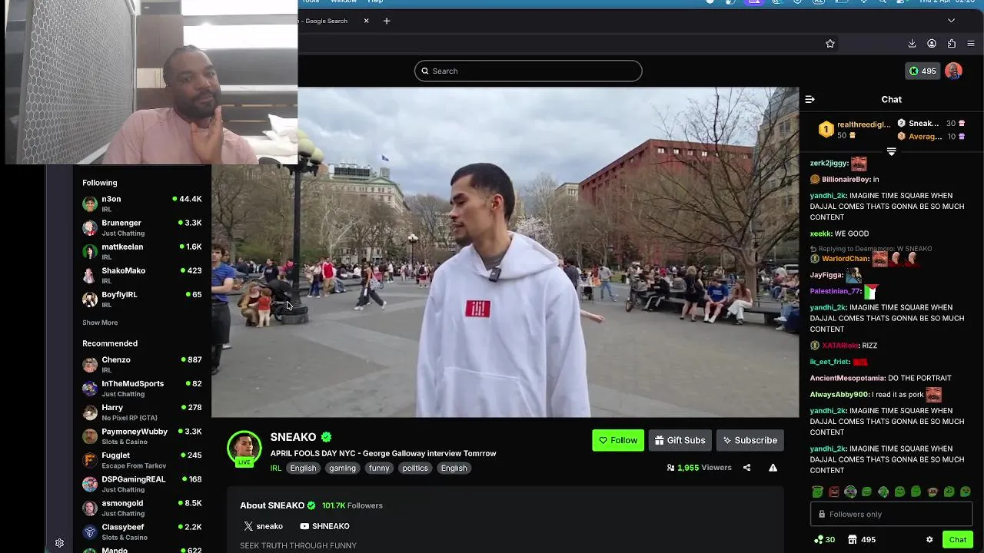984x553 pixels.
Task: Open browser downloads icon
Action: 912,44
